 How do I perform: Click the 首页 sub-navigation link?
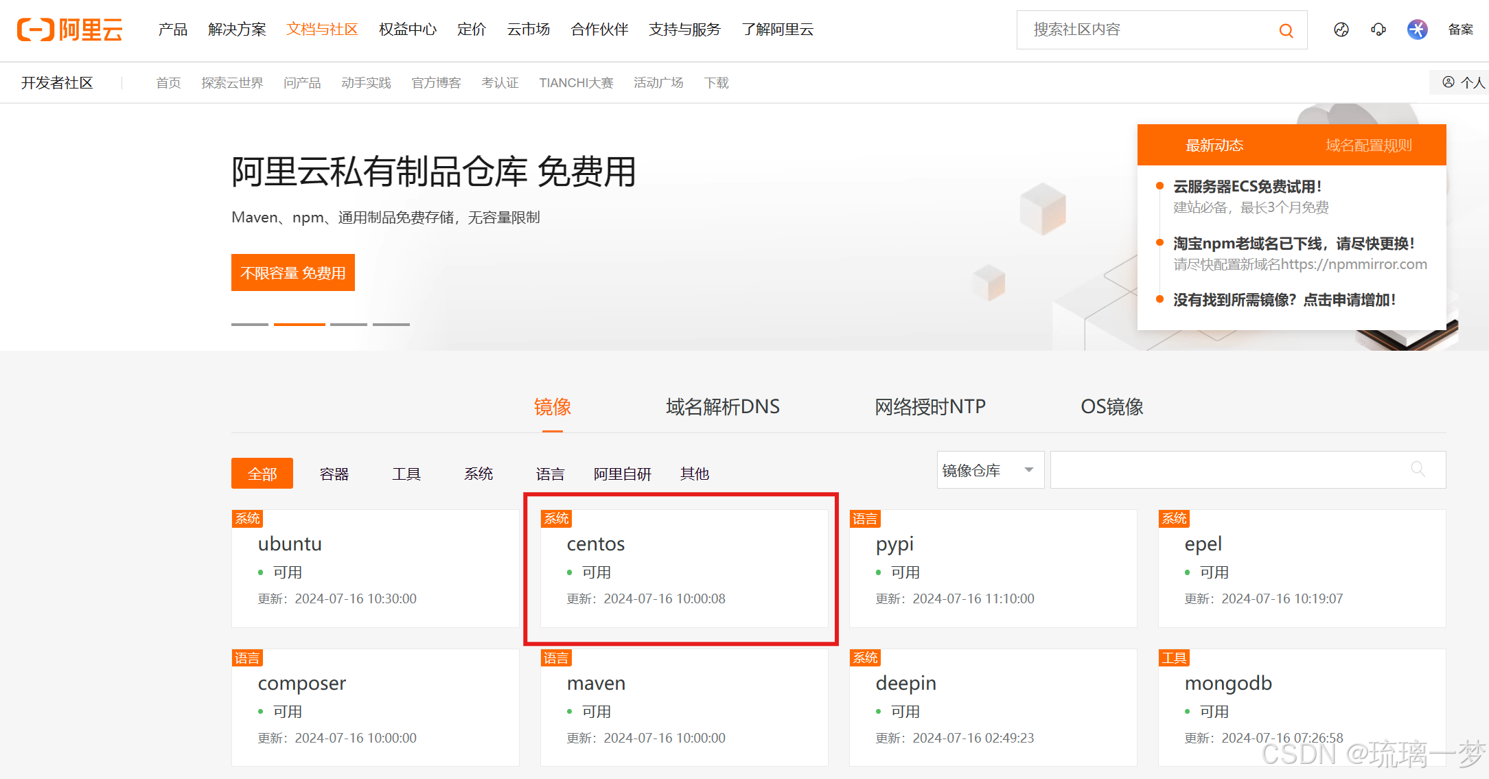click(x=168, y=83)
